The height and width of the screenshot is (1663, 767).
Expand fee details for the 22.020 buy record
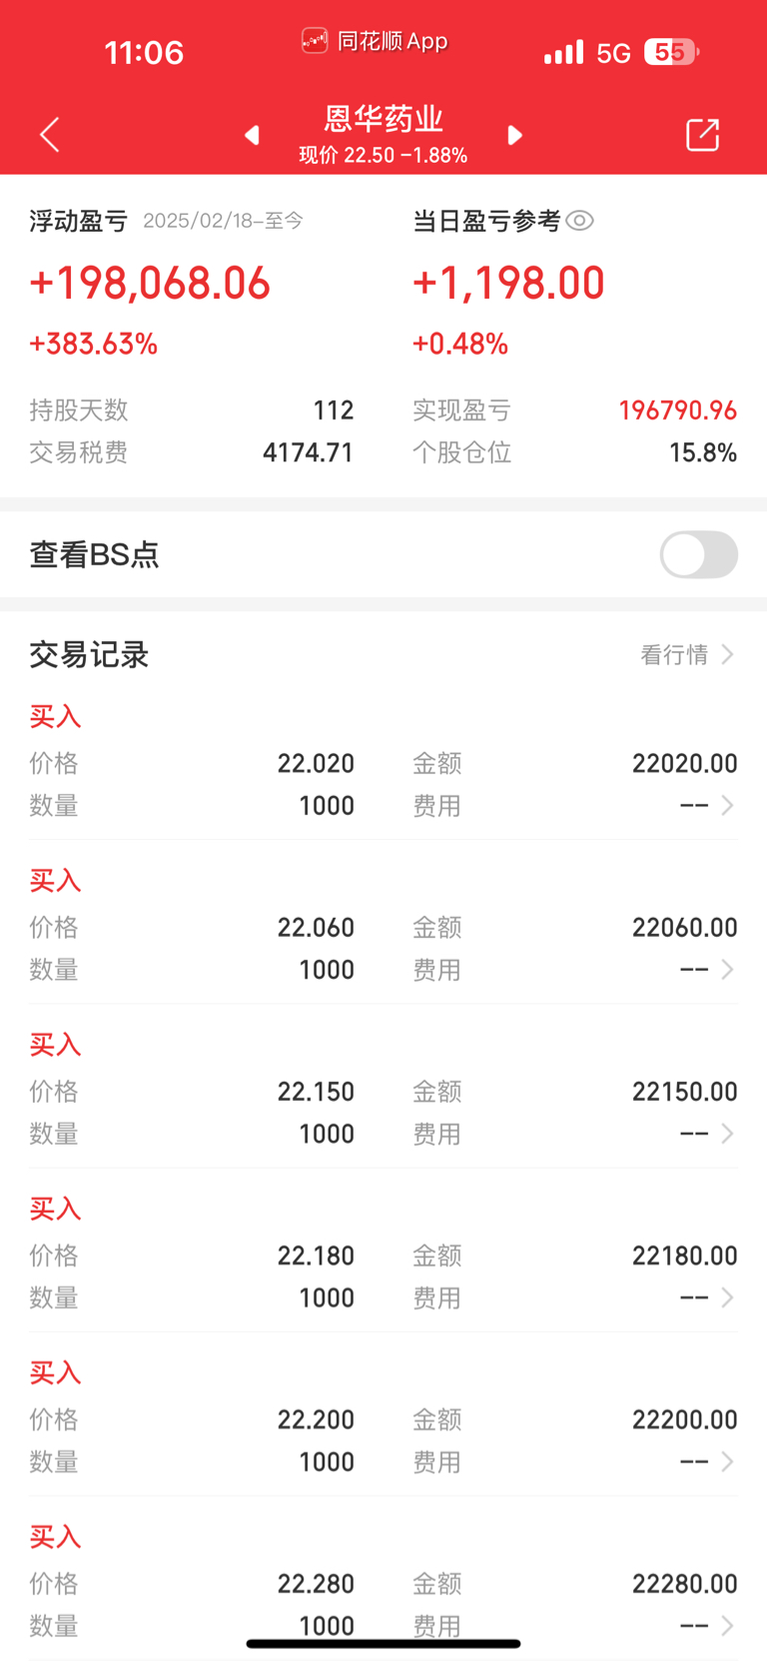point(728,805)
